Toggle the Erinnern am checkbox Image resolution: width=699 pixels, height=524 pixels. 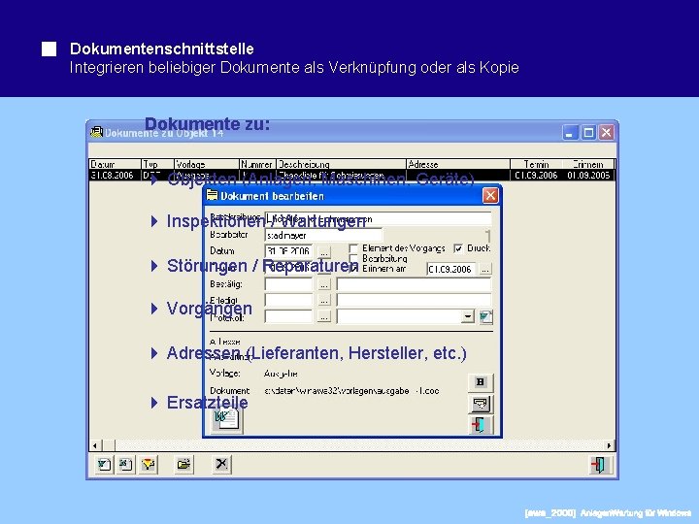point(353,269)
